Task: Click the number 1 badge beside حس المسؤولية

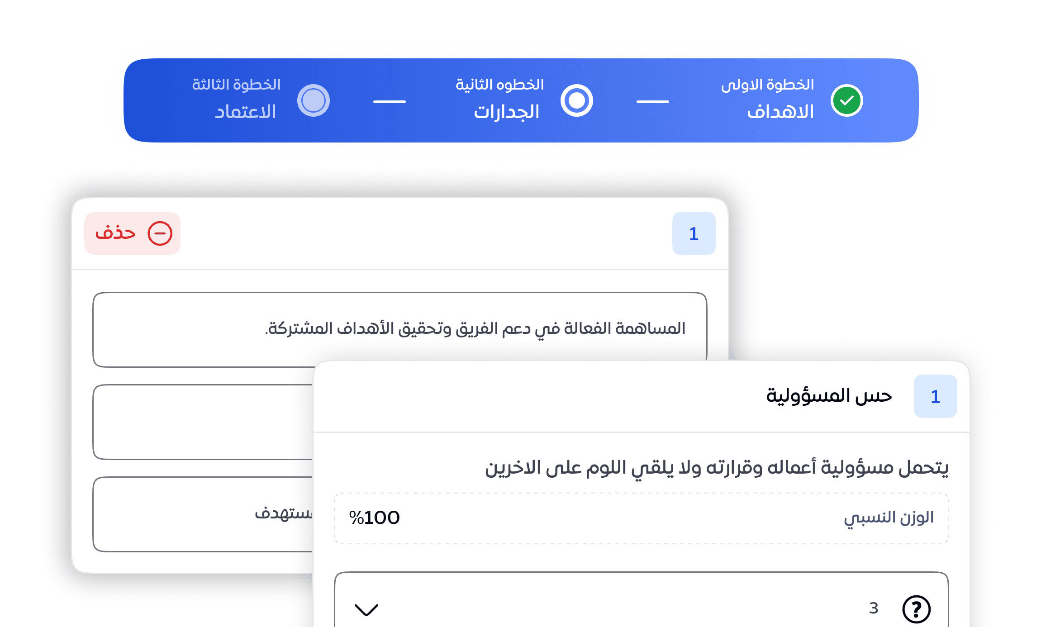Action: pyautogui.click(x=936, y=396)
